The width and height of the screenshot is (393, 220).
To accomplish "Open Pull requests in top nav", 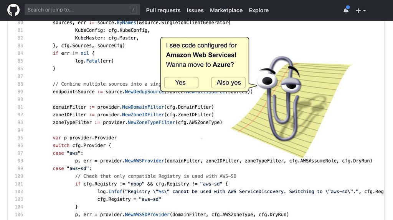I will tap(163, 10).
